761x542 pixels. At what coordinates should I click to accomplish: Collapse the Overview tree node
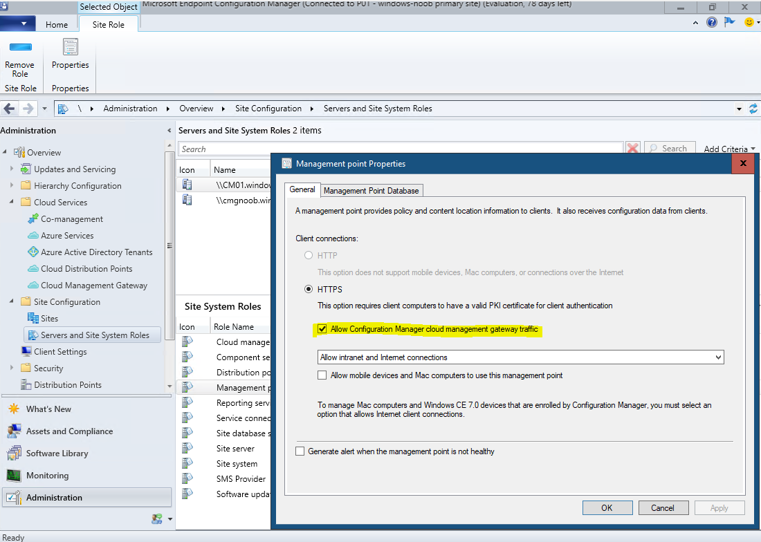[x=5, y=151]
